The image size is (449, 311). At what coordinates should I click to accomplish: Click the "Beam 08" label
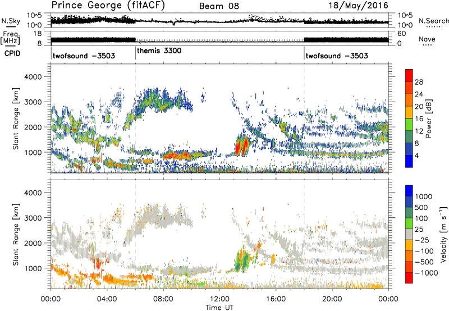coord(219,6)
